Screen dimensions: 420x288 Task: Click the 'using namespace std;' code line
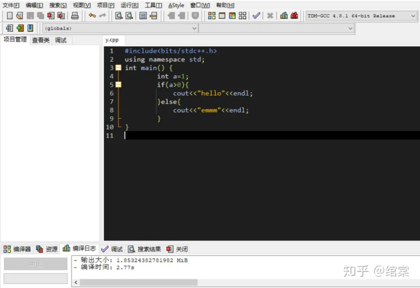164,59
